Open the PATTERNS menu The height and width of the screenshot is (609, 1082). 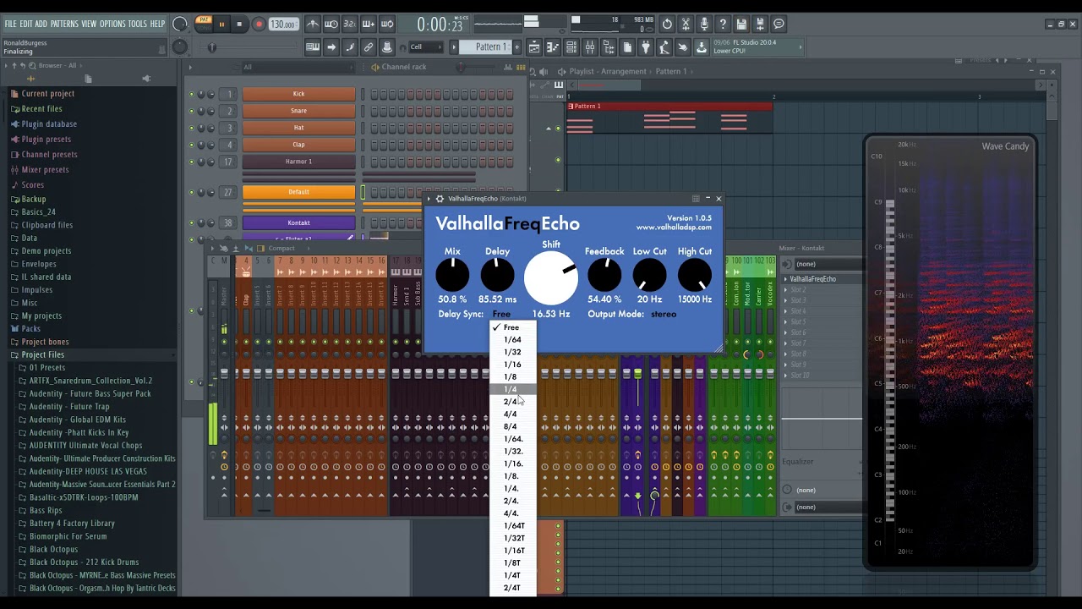point(64,24)
